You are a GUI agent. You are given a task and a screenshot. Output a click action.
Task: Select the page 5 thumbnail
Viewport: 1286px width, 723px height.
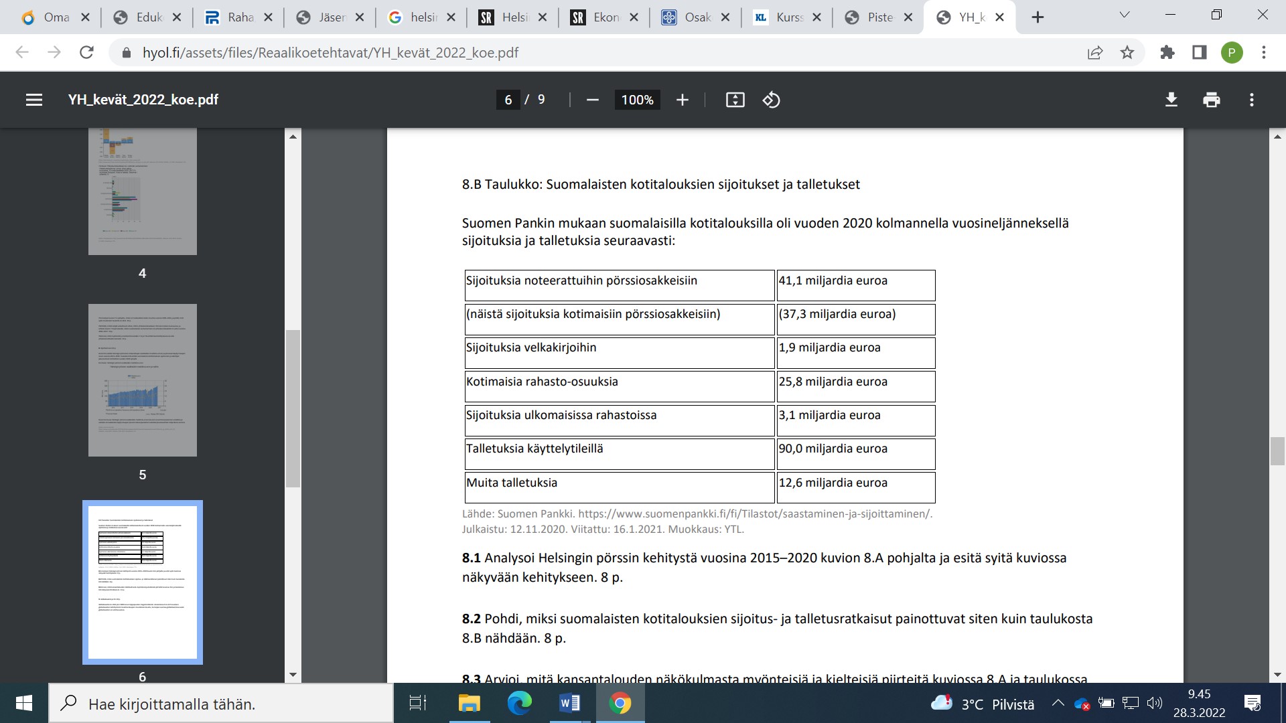(x=142, y=380)
